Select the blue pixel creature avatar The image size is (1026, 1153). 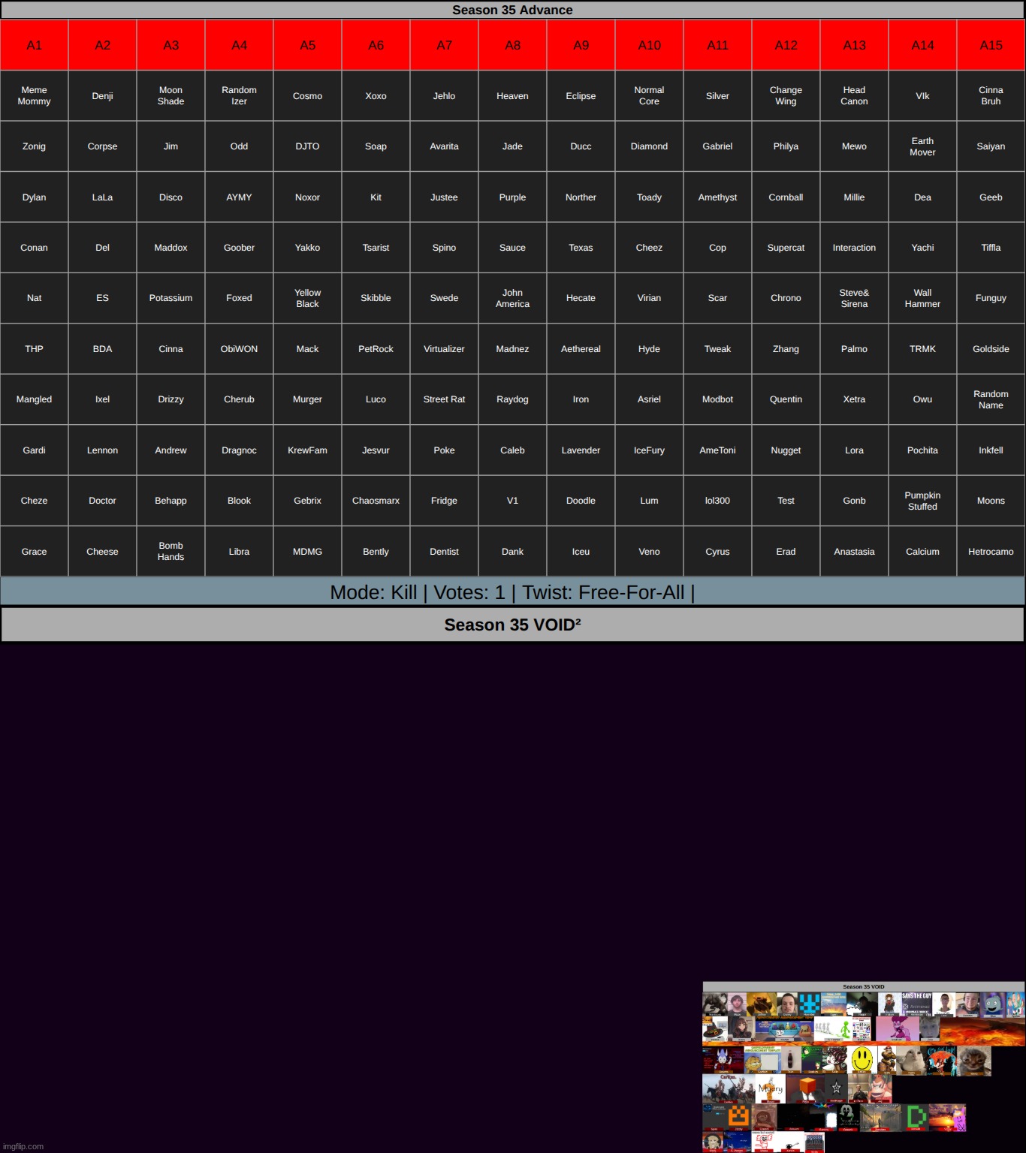810,1004
